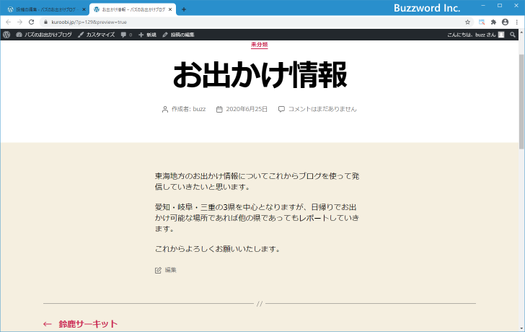Close the 投稿の編集 tab
Viewport: 525px width, 332px height.
pyautogui.click(x=84, y=9)
